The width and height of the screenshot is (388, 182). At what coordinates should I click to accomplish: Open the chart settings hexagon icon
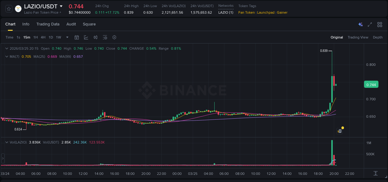(114, 37)
